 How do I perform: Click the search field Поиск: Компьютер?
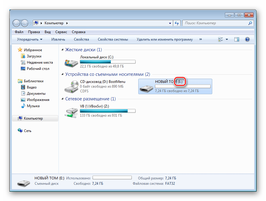click(x=215, y=23)
